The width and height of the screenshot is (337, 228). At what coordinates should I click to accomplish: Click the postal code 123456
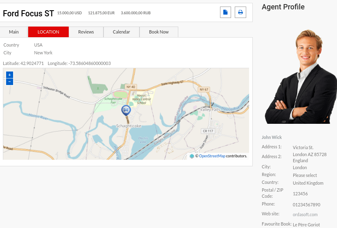point(300,194)
